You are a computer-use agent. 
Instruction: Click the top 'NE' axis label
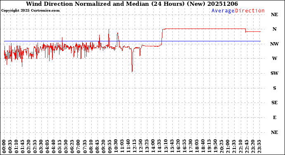pos(274,14)
